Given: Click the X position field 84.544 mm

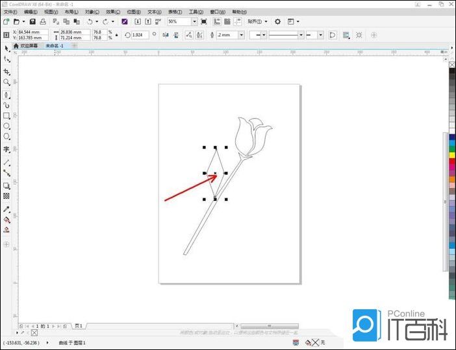Looking at the screenshot, I should click(x=33, y=32).
